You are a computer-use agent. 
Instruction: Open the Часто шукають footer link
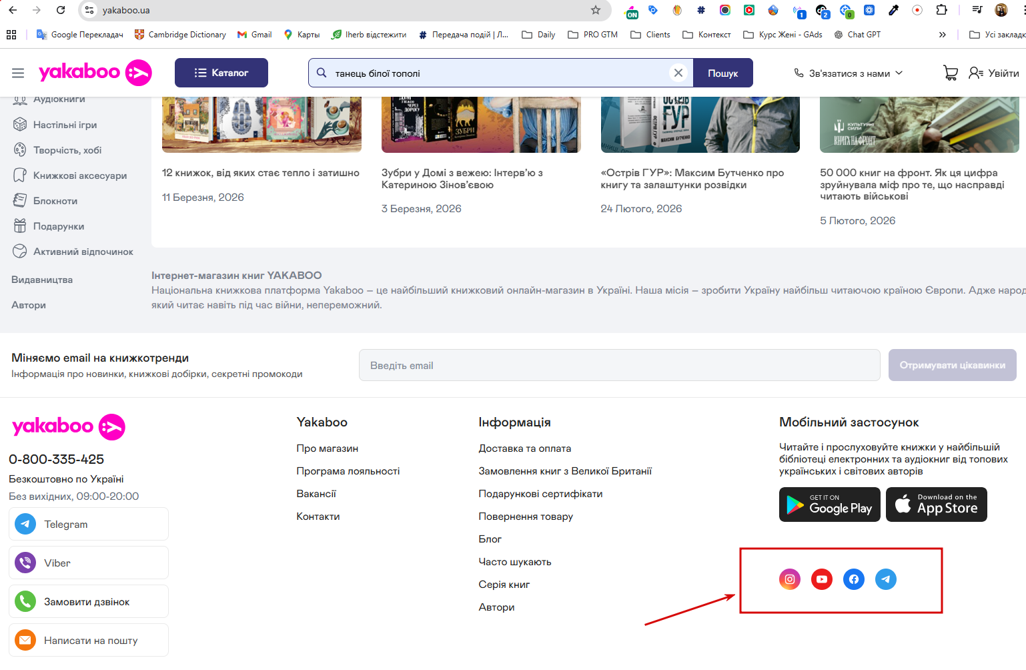515,562
